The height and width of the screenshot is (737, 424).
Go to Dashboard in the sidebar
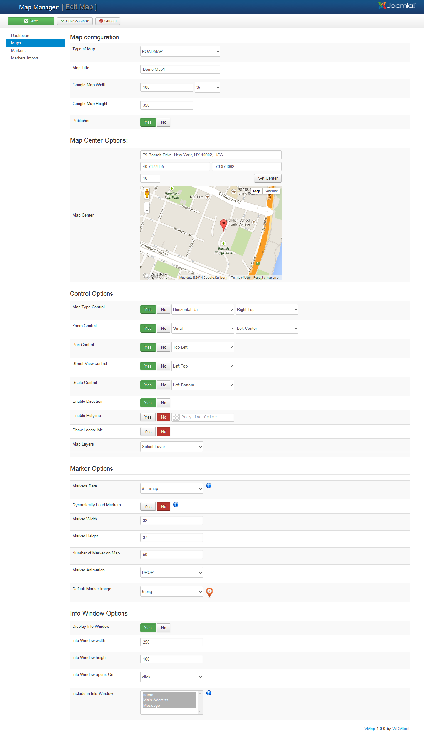click(x=21, y=35)
